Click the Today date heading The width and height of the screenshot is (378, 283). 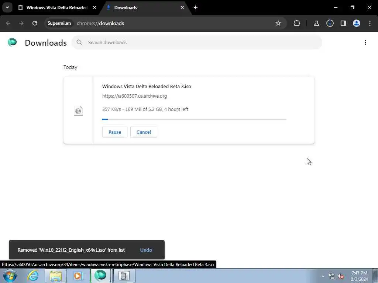click(71, 67)
